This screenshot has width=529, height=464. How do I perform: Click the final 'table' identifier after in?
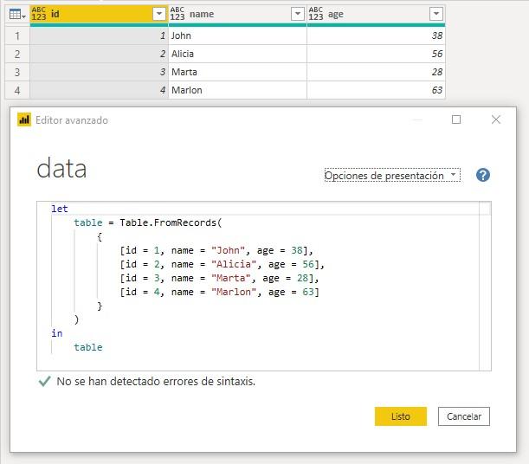pyautogui.click(x=88, y=347)
